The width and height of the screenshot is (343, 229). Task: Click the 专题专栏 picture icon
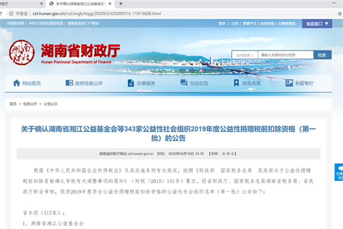289,83
